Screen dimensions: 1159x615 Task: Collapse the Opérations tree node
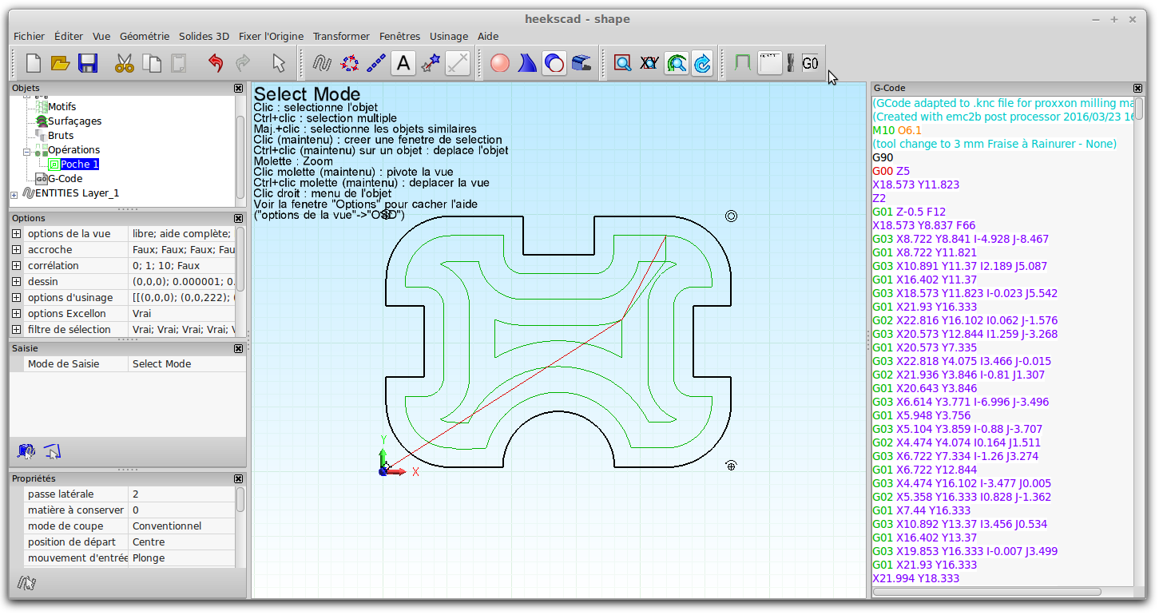[26, 150]
